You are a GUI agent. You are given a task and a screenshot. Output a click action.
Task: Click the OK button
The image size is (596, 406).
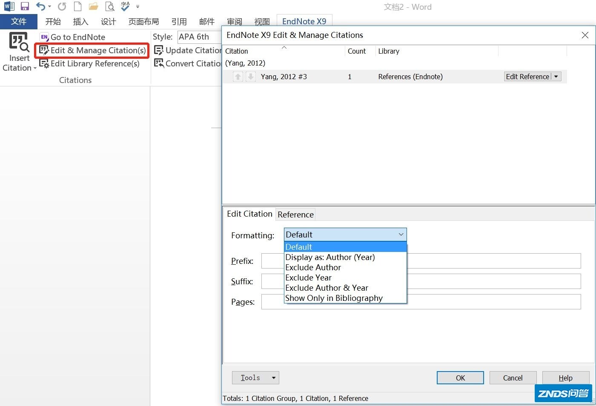pos(460,378)
